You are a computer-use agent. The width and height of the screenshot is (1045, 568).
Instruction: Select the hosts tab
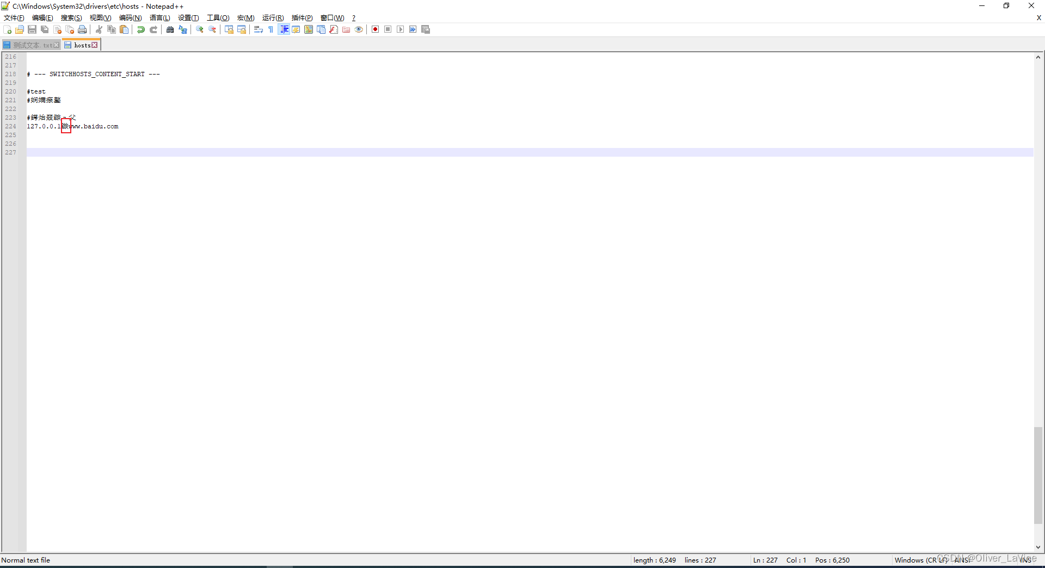click(81, 45)
